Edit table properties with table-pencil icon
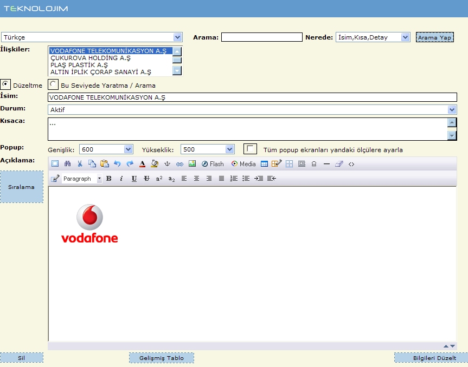 [x=277, y=163]
